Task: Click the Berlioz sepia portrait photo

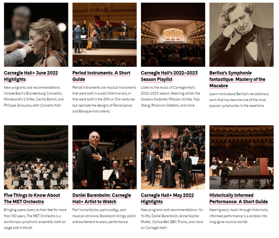Action: pos(241,35)
